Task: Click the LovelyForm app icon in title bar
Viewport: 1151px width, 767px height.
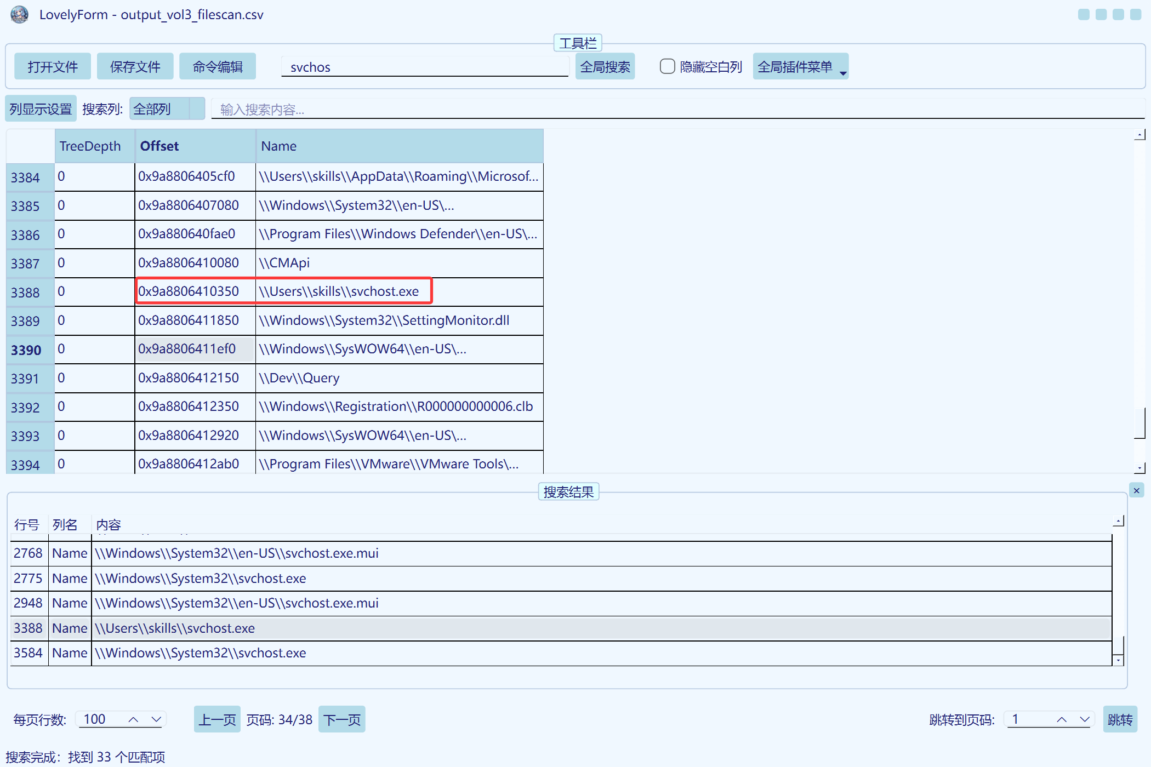Action: (x=20, y=15)
